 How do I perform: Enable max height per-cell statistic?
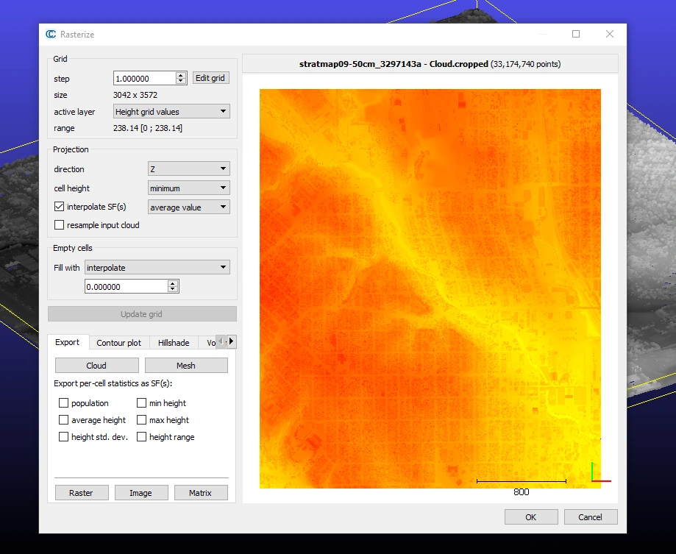point(141,419)
